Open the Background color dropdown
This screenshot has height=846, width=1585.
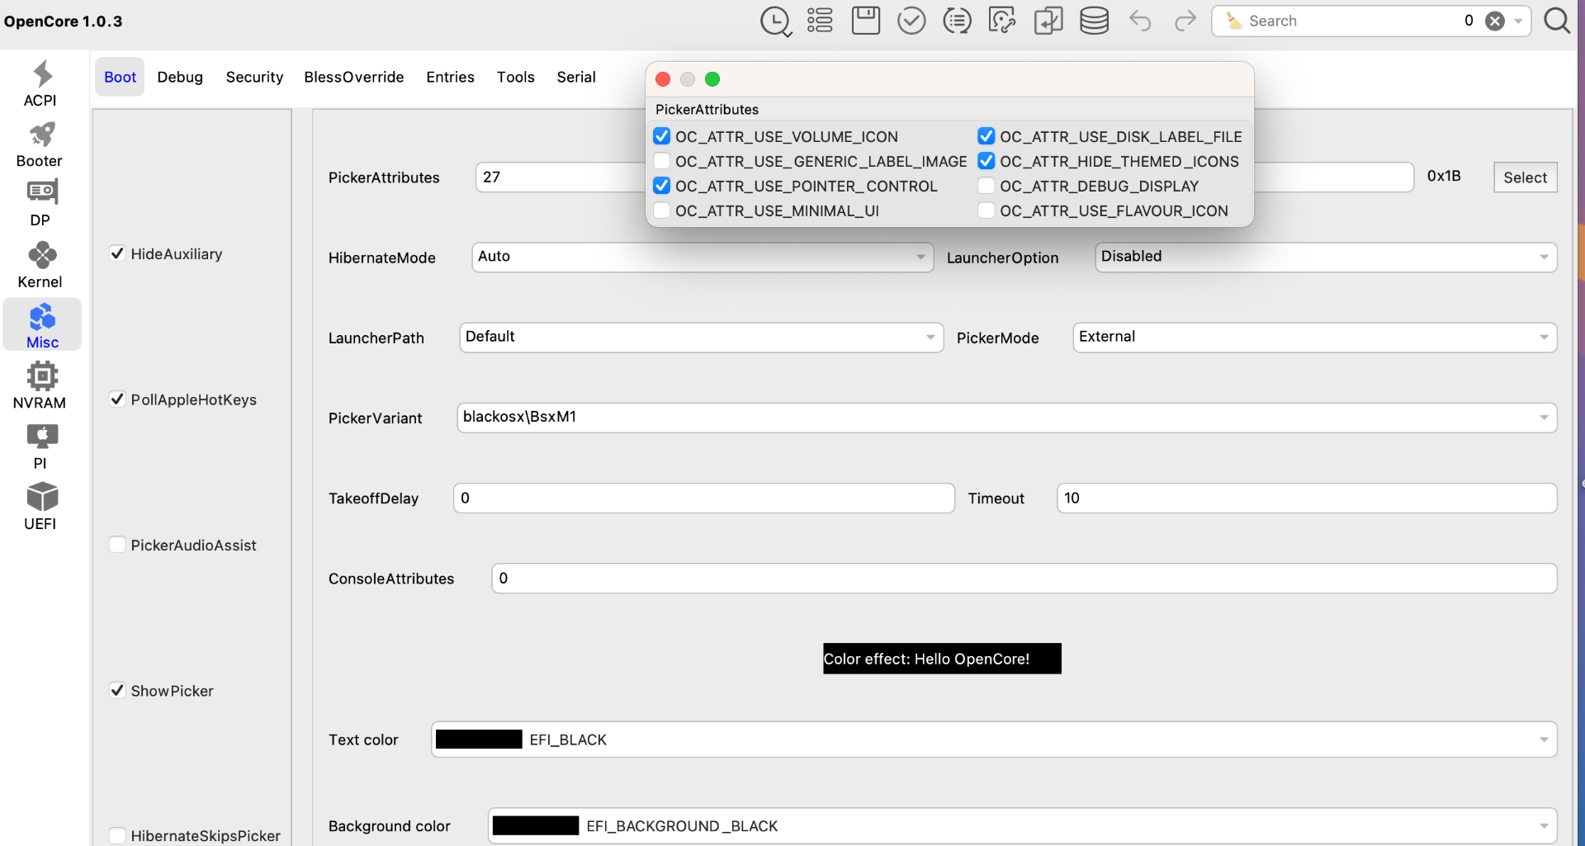[1022, 825]
